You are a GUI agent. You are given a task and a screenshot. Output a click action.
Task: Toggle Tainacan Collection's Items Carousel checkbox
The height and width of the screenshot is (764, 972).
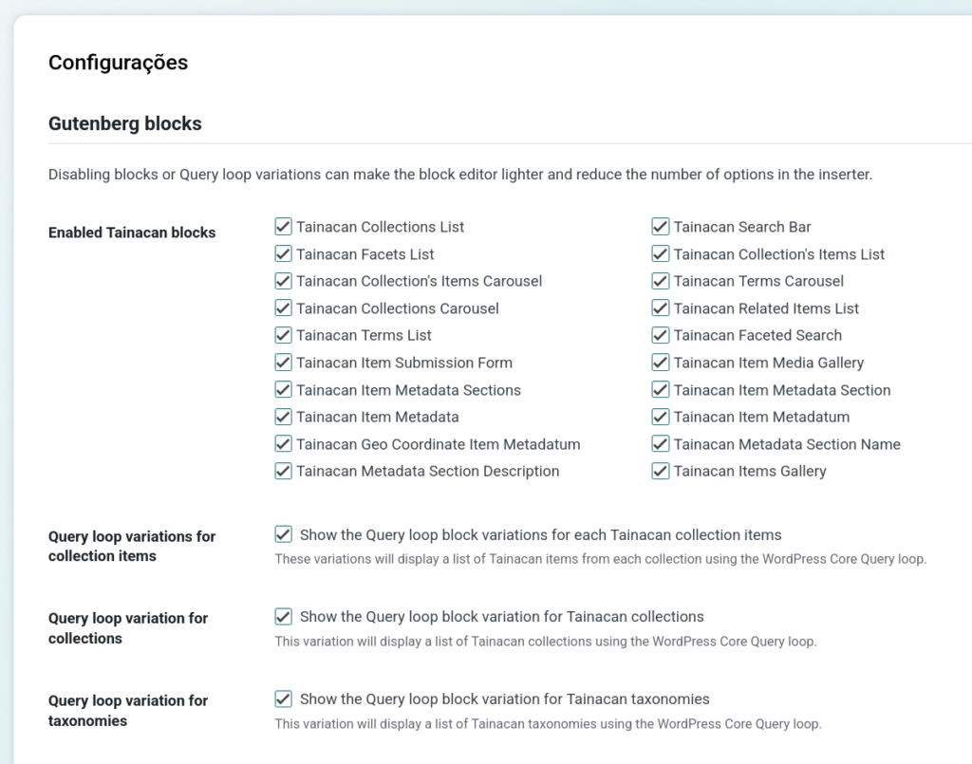[283, 281]
